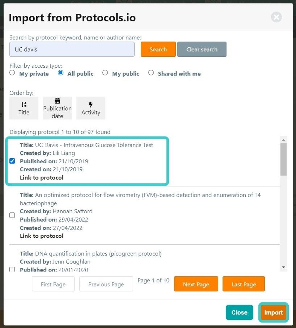
Task: Close dialog with the X icon
Action: coord(276,17)
